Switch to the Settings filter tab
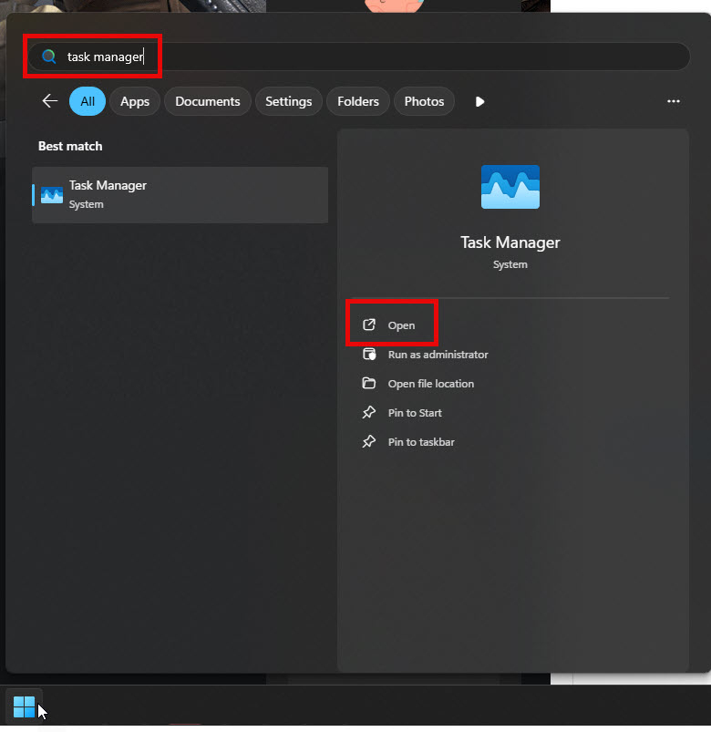 coord(289,101)
